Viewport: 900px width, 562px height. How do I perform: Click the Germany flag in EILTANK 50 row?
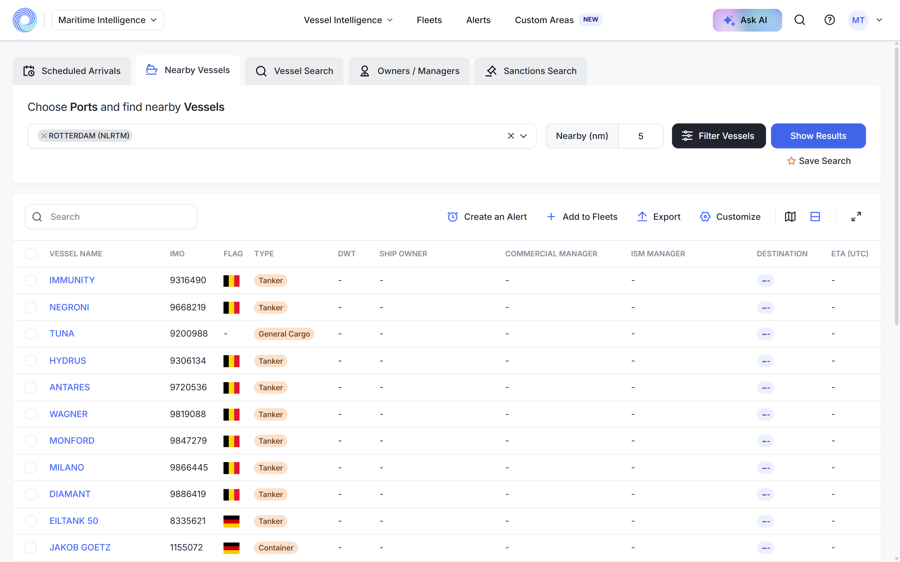coord(231,521)
